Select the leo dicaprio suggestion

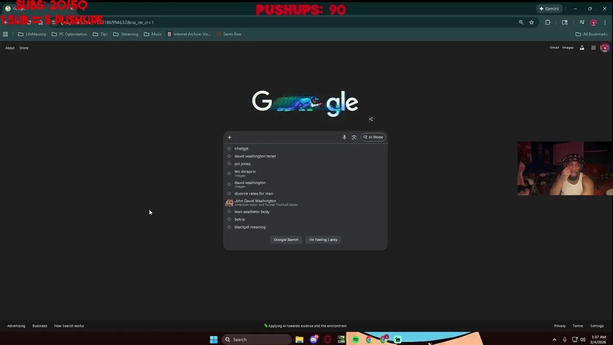point(306,173)
